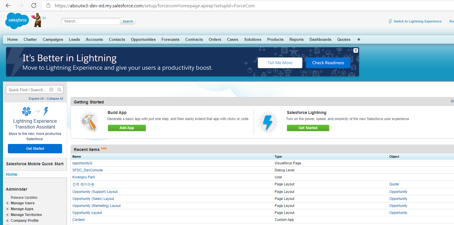The height and width of the screenshot is (225, 454).
Task: Go back using browser back arrow
Action: [8, 6]
